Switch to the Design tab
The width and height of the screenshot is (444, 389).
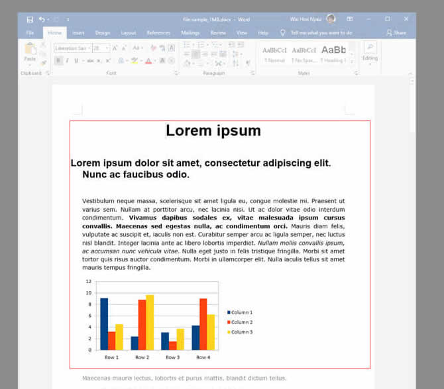tap(103, 33)
